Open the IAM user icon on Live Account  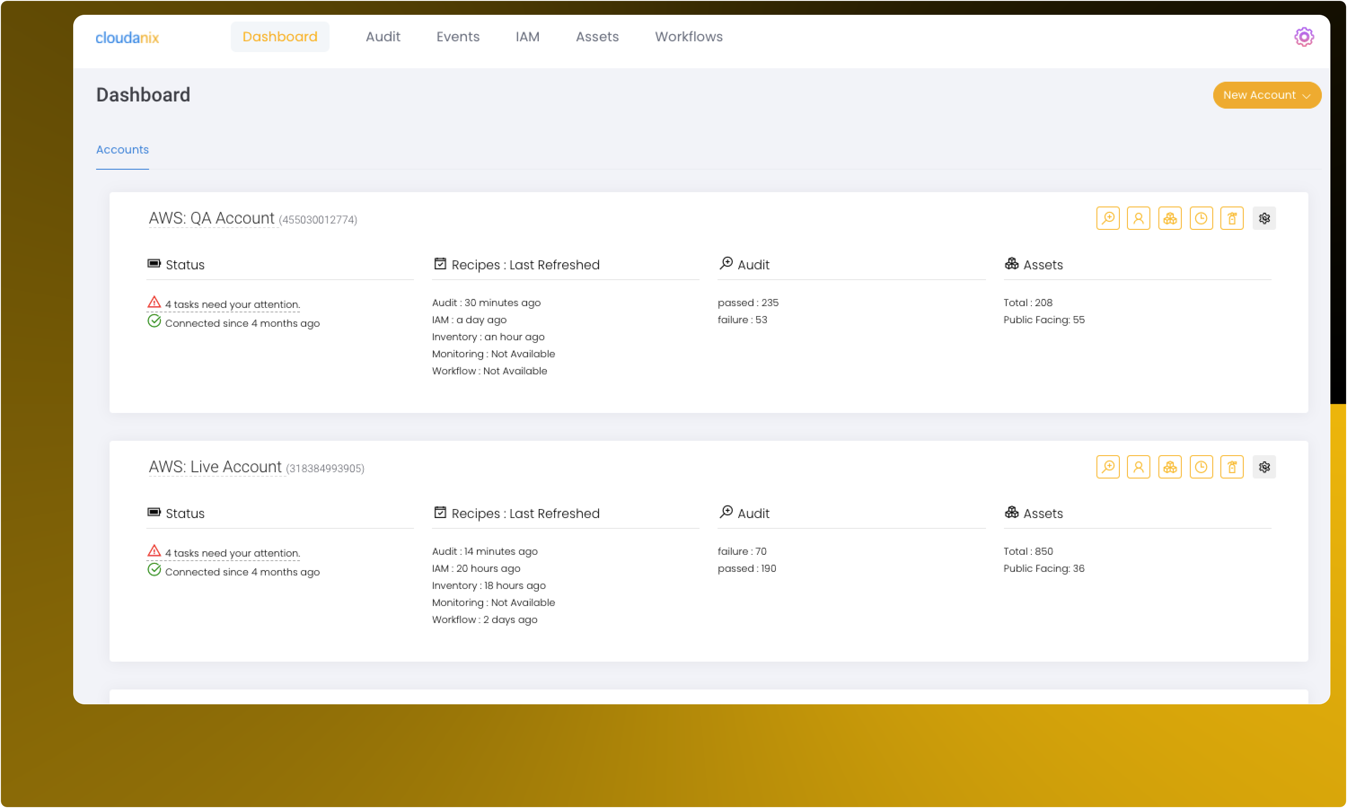1139,466
